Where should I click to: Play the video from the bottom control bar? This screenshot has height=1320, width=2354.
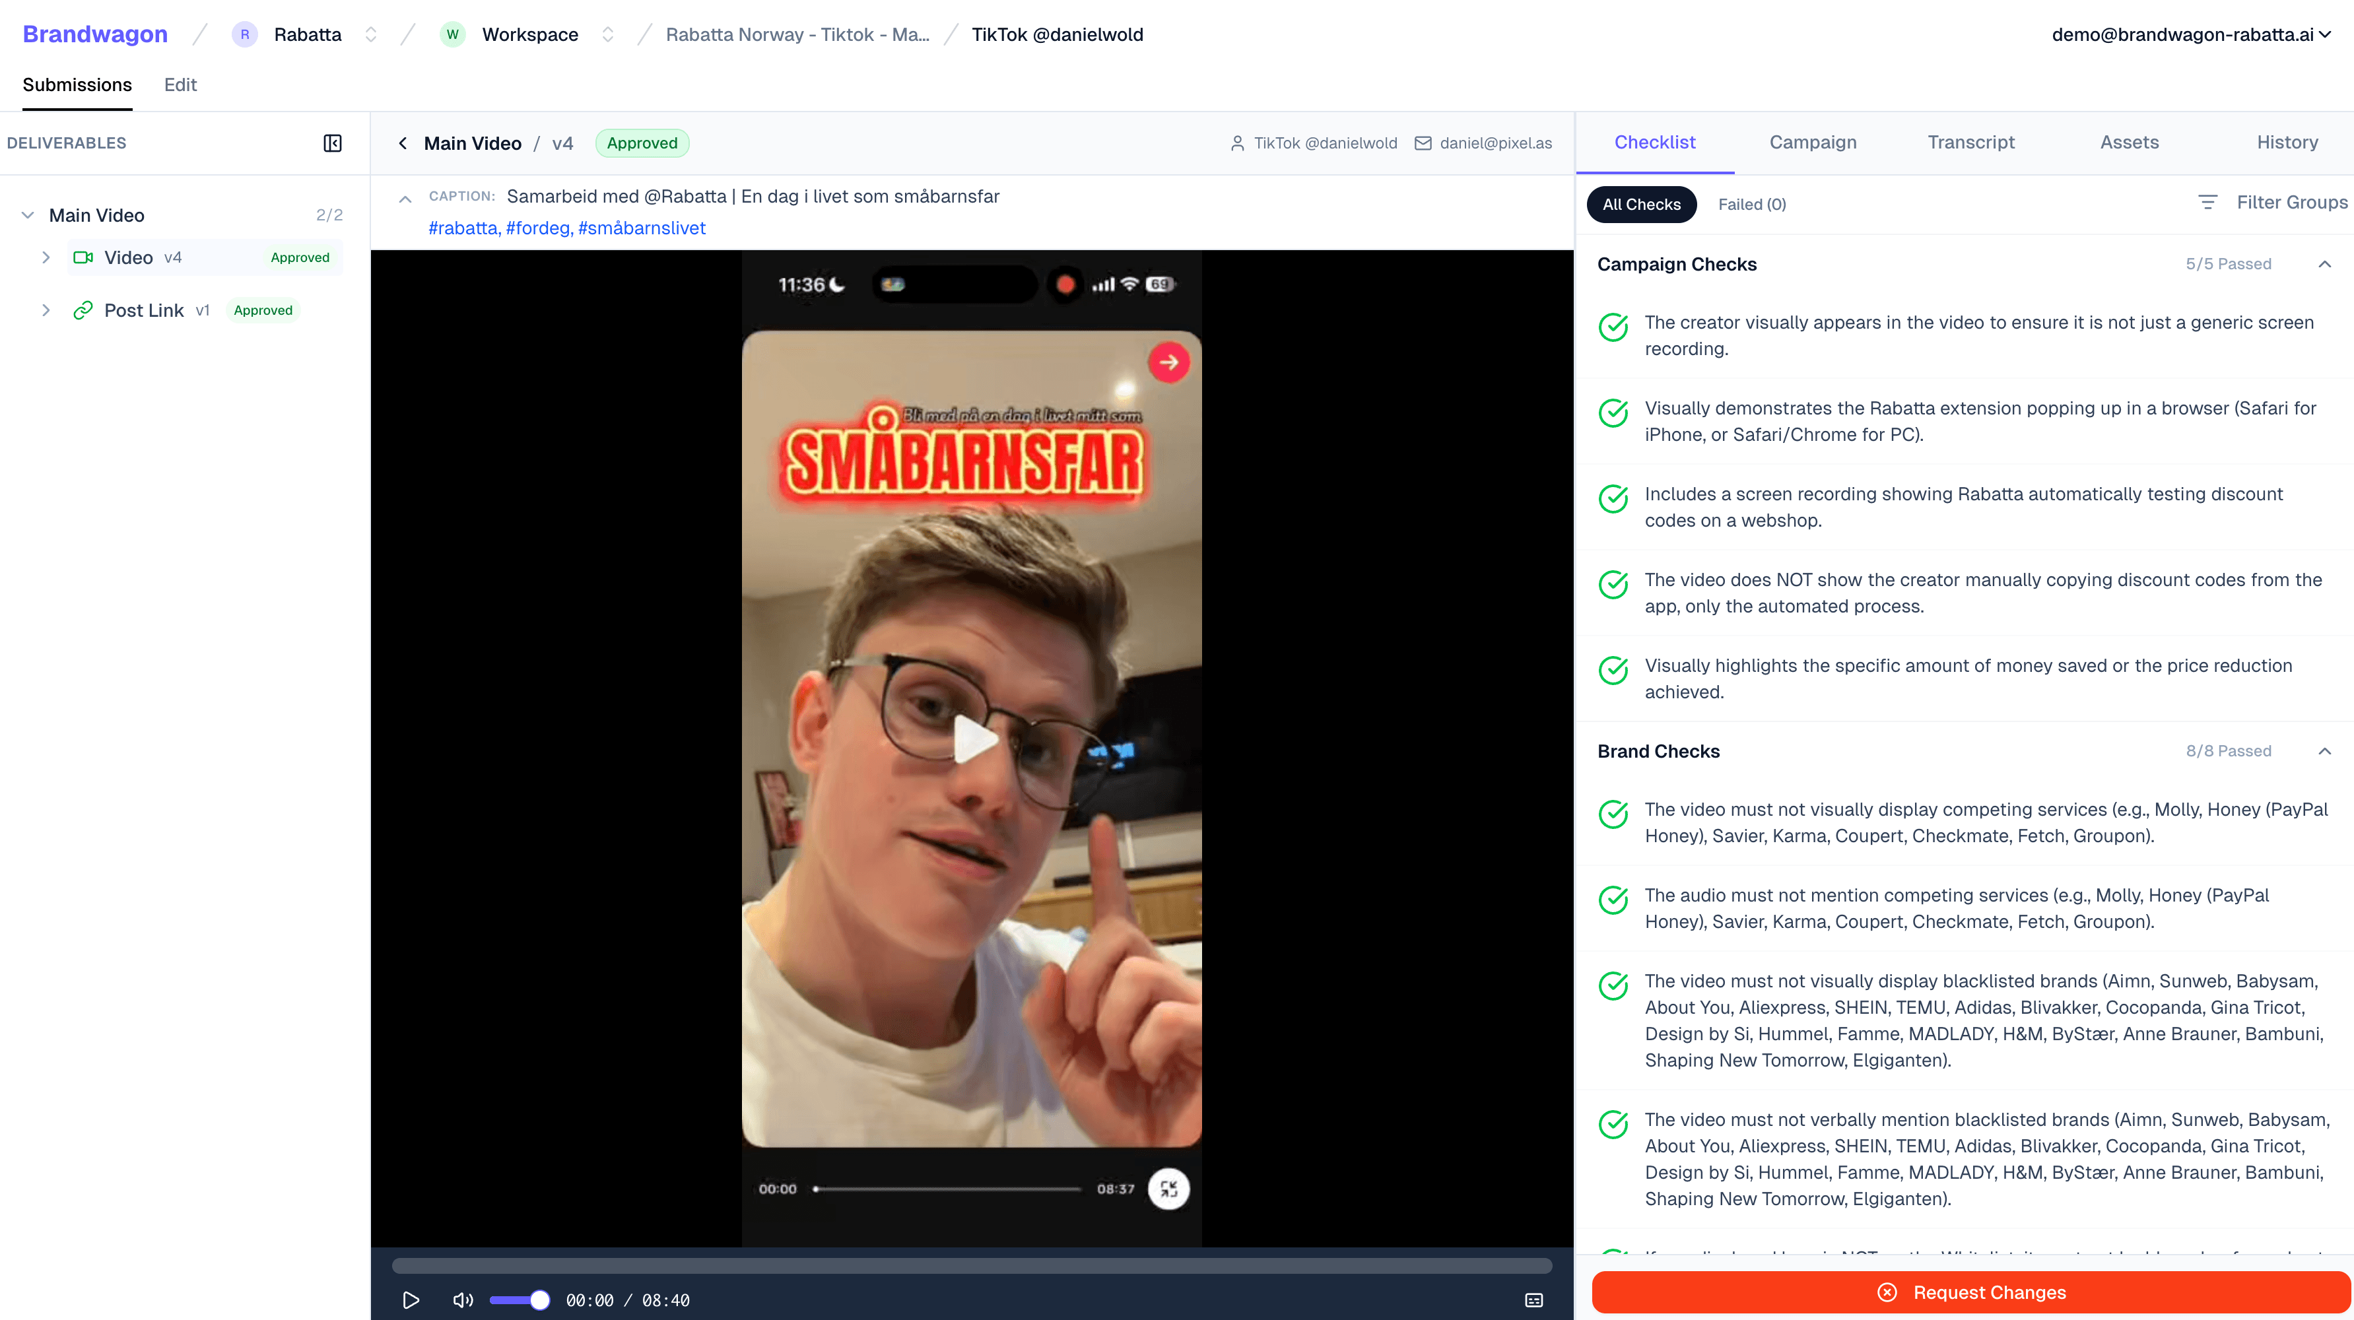pyautogui.click(x=411, y=1300)
